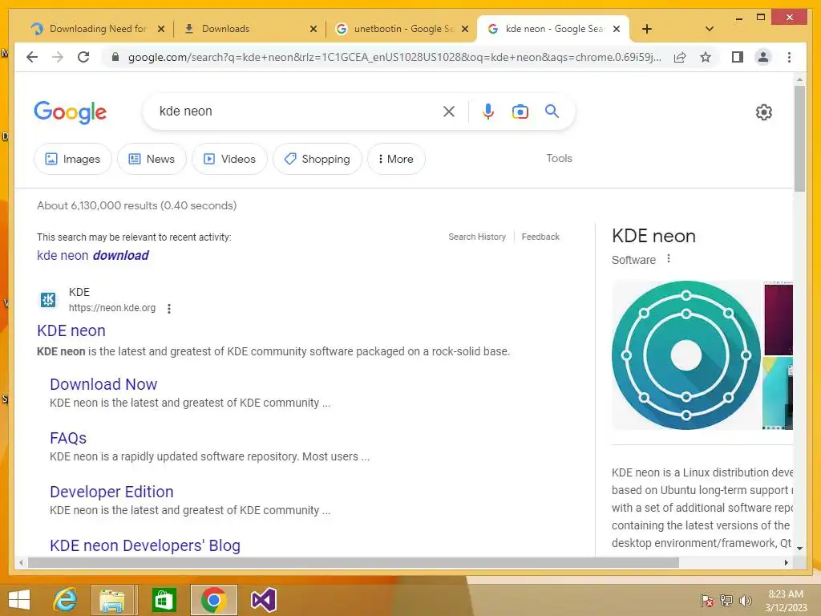Clear the search box with X
Screen dimensions: 821x616
(x=449, y=111)
